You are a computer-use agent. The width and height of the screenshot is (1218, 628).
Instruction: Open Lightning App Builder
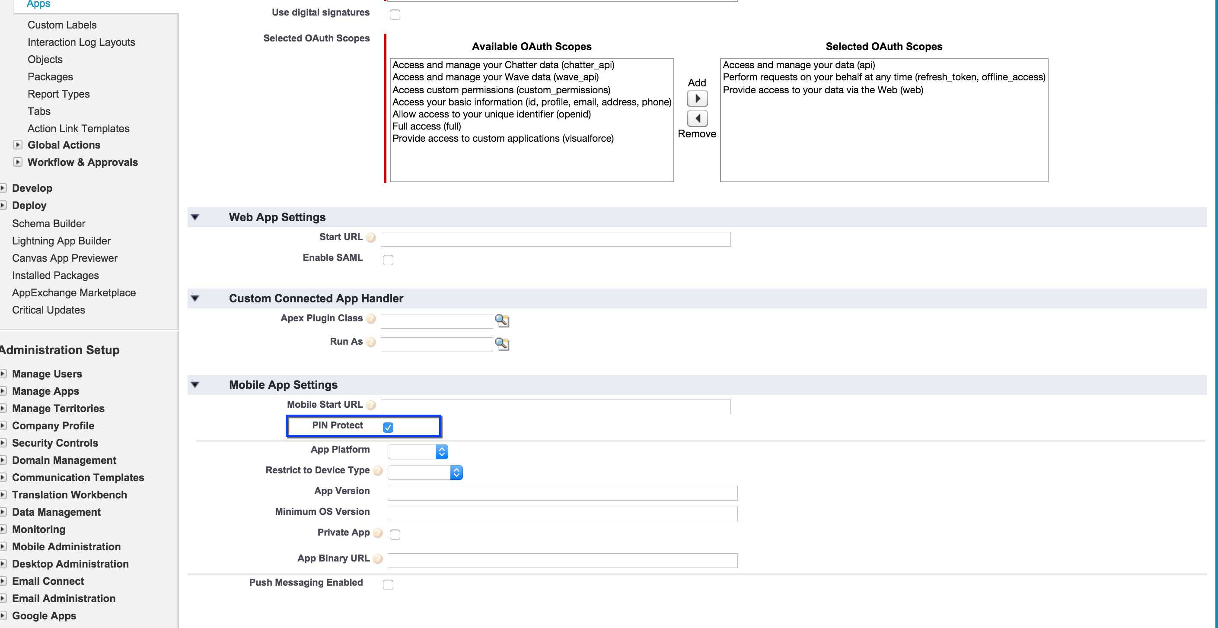point(61,241)
